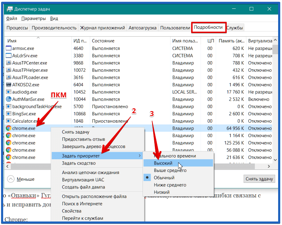
Task: Select Перейти к службам
Action: click(x=98, y=218)
